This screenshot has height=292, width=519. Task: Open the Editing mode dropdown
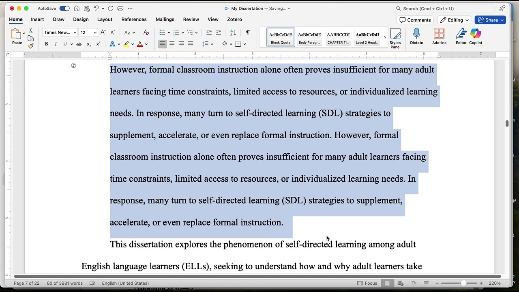click(455, 20)
